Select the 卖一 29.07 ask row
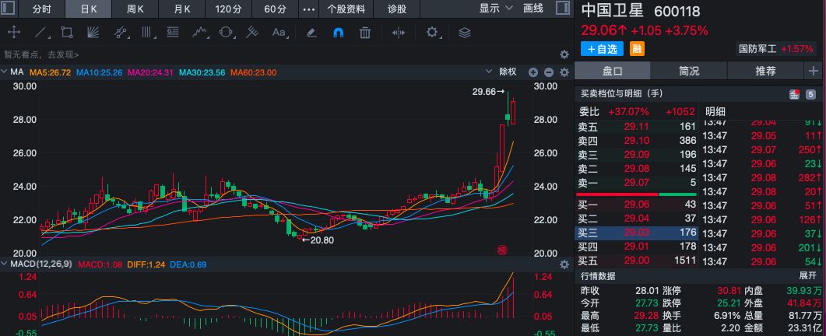826x336 pixels. pyautogui.click(x=637, y=183)
